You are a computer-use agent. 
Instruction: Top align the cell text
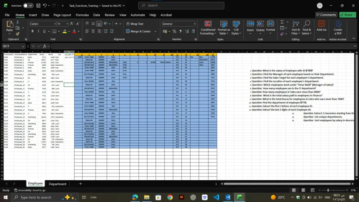(87, 24)
